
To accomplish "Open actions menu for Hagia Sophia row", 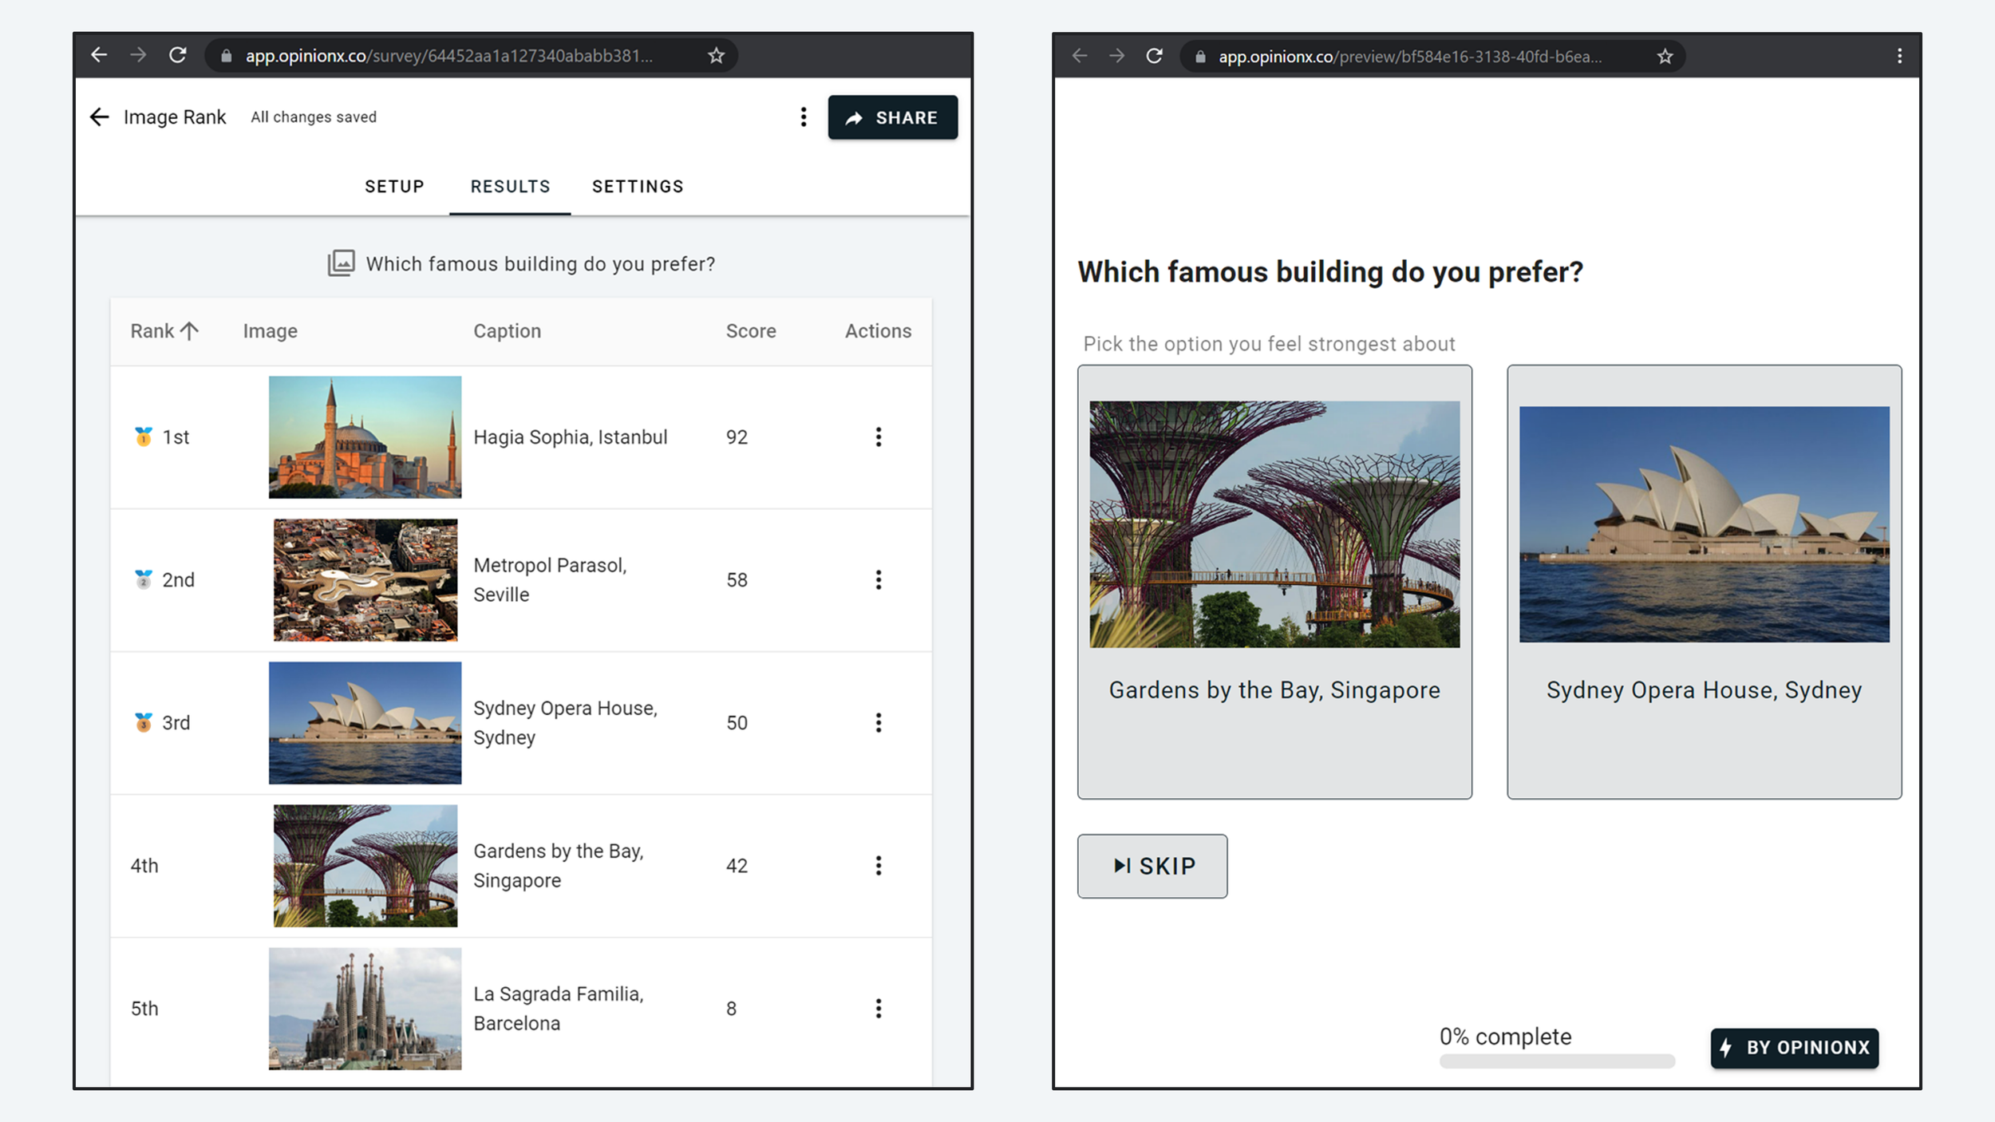I will (878, 437).
